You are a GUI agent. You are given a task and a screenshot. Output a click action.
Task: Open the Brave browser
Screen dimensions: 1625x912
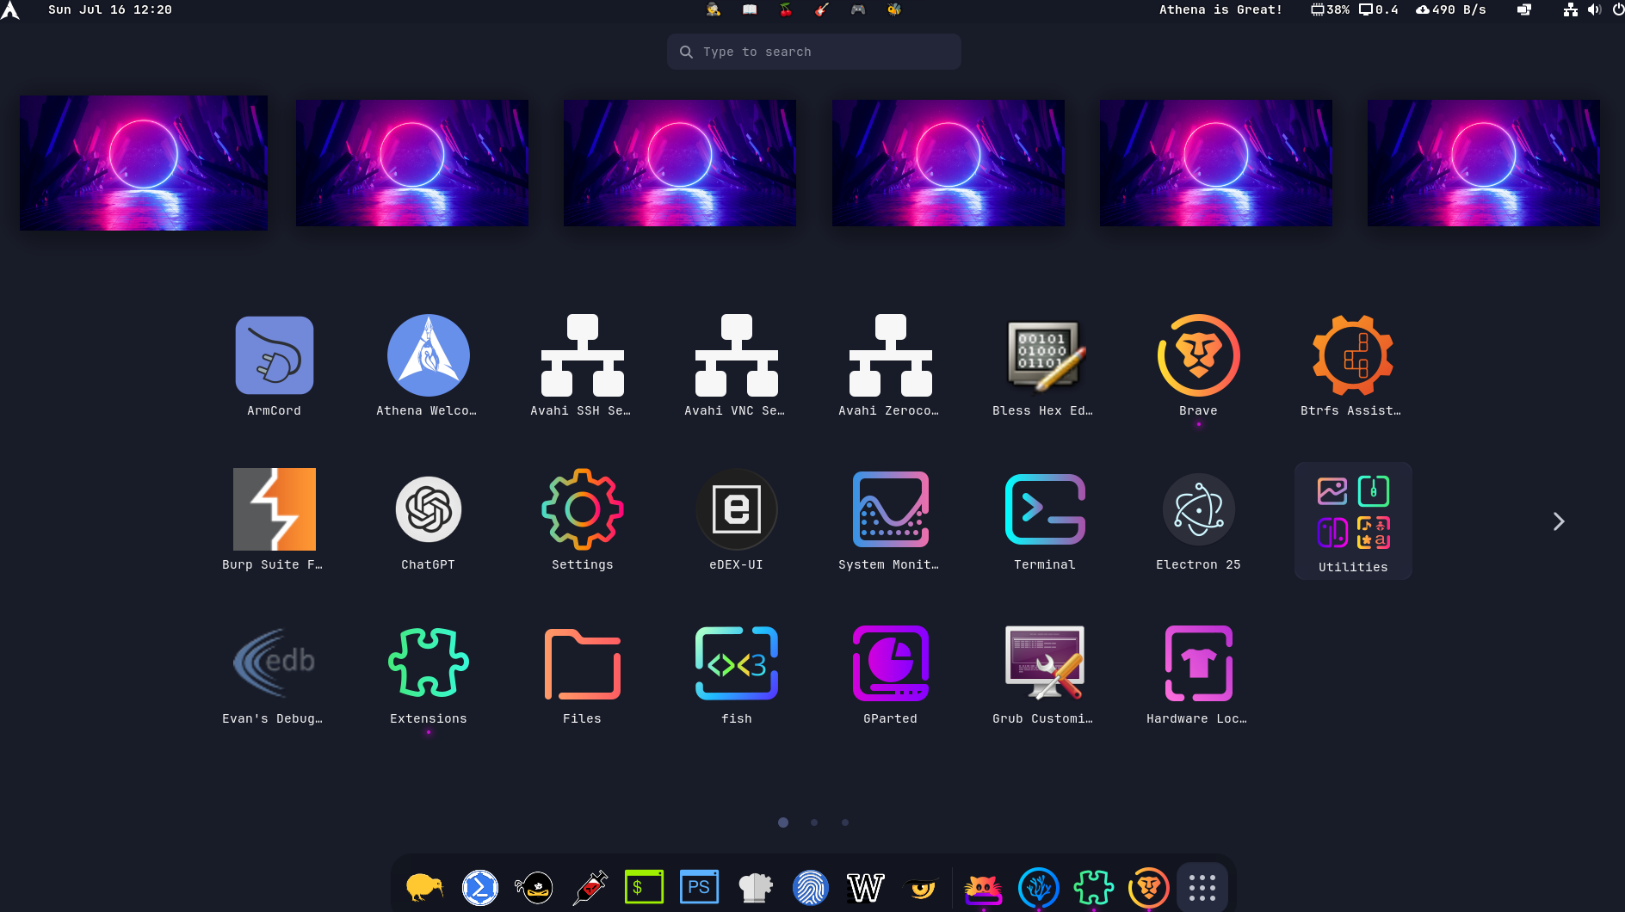pyautogui.click(x=1198, y=354)
